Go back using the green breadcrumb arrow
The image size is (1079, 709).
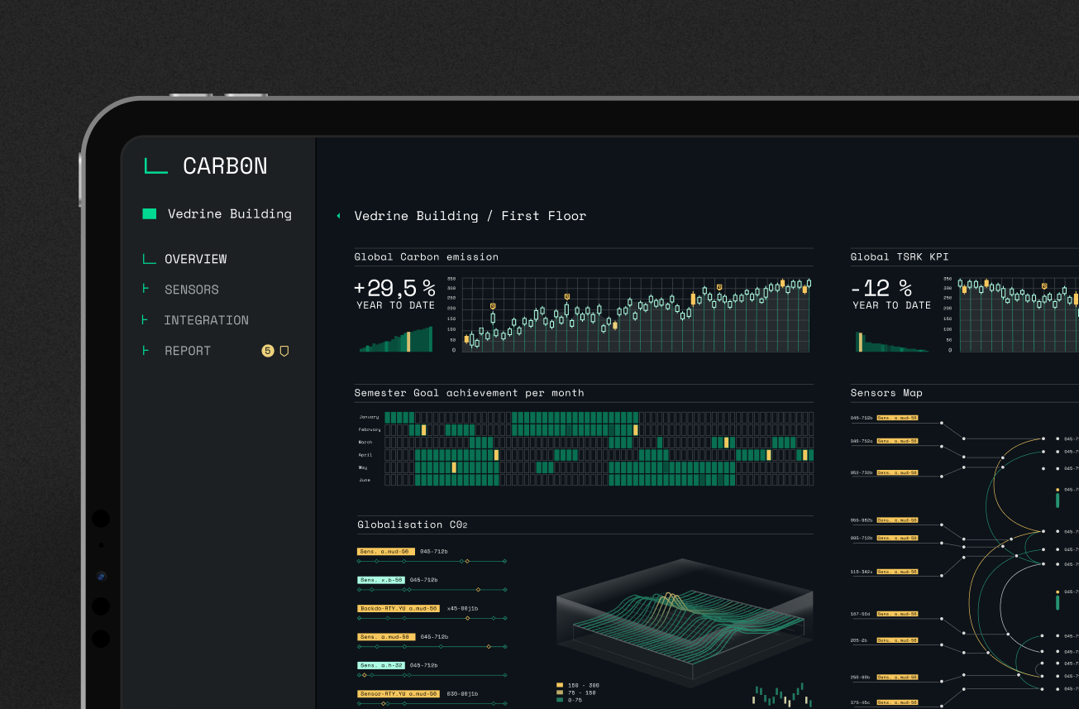pos(338,216)
